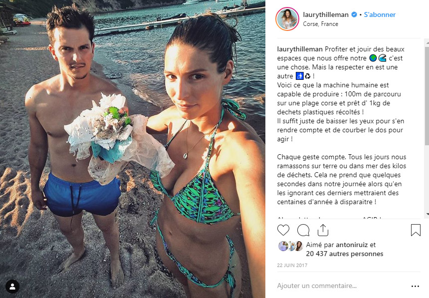Click the caption scrollbar thumb

pos(427,95)
